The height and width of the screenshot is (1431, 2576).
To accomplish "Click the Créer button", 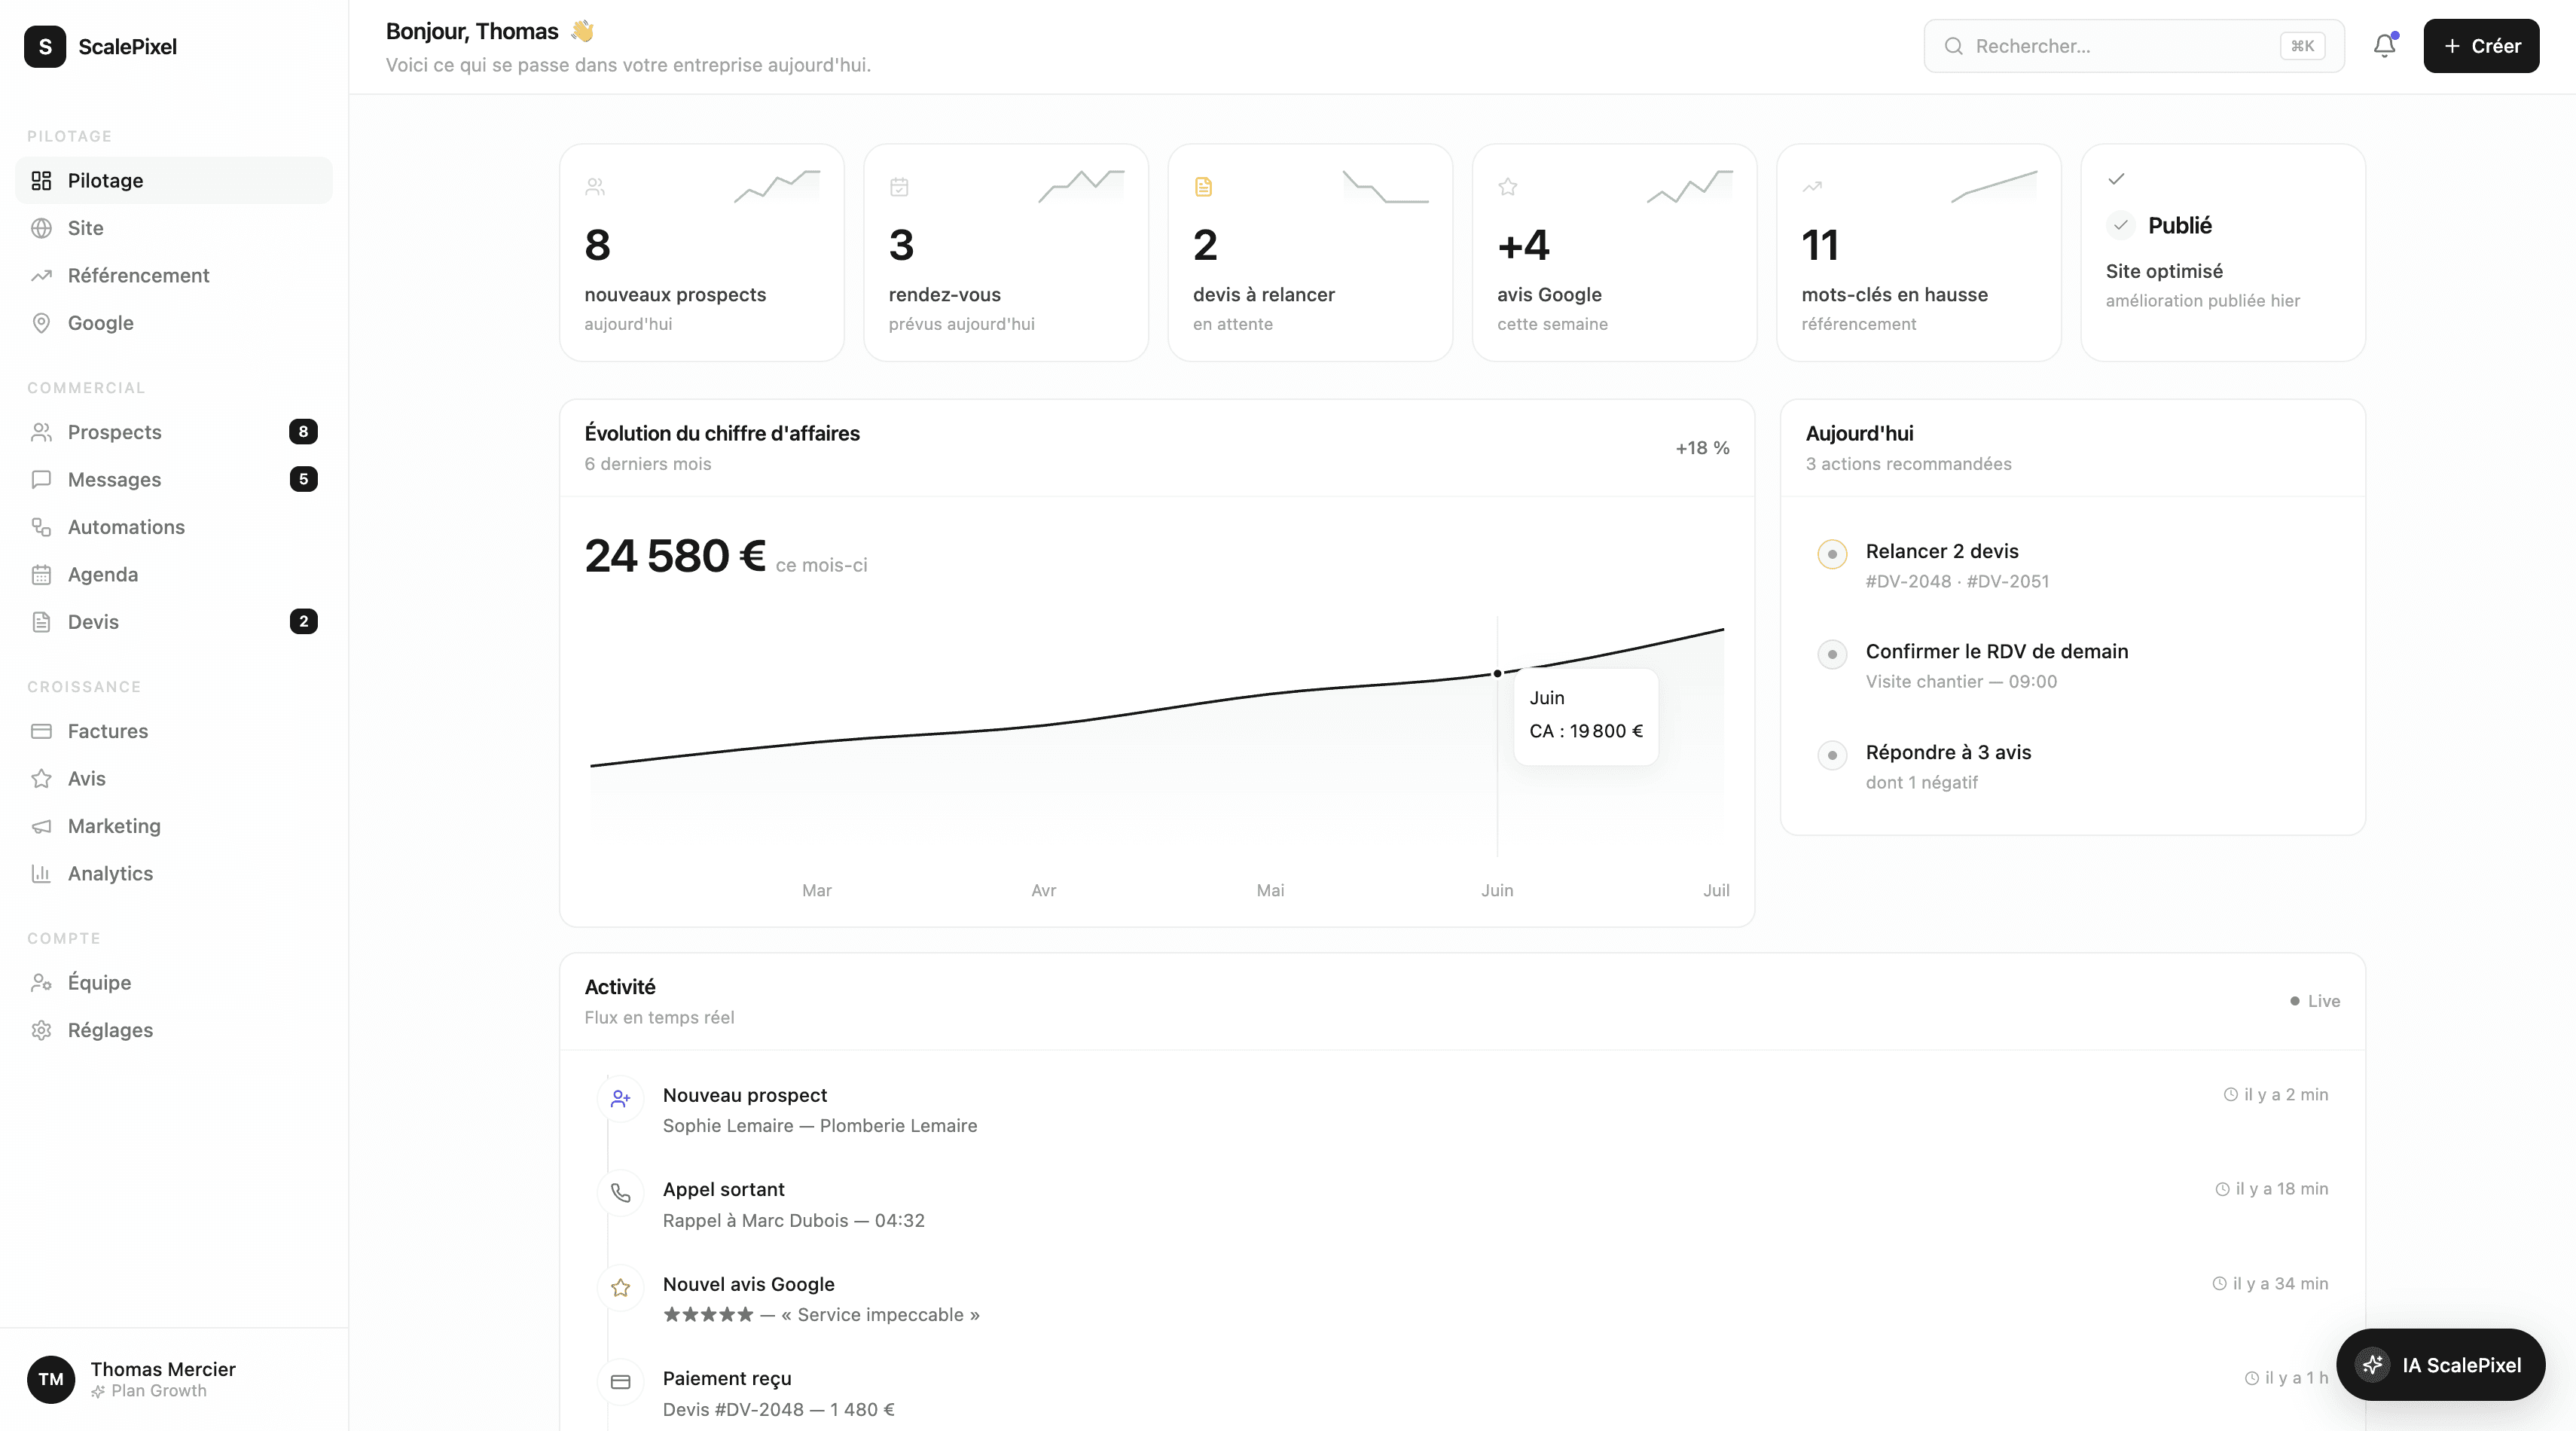I will pyautogui.click(x=2481, y=46).
